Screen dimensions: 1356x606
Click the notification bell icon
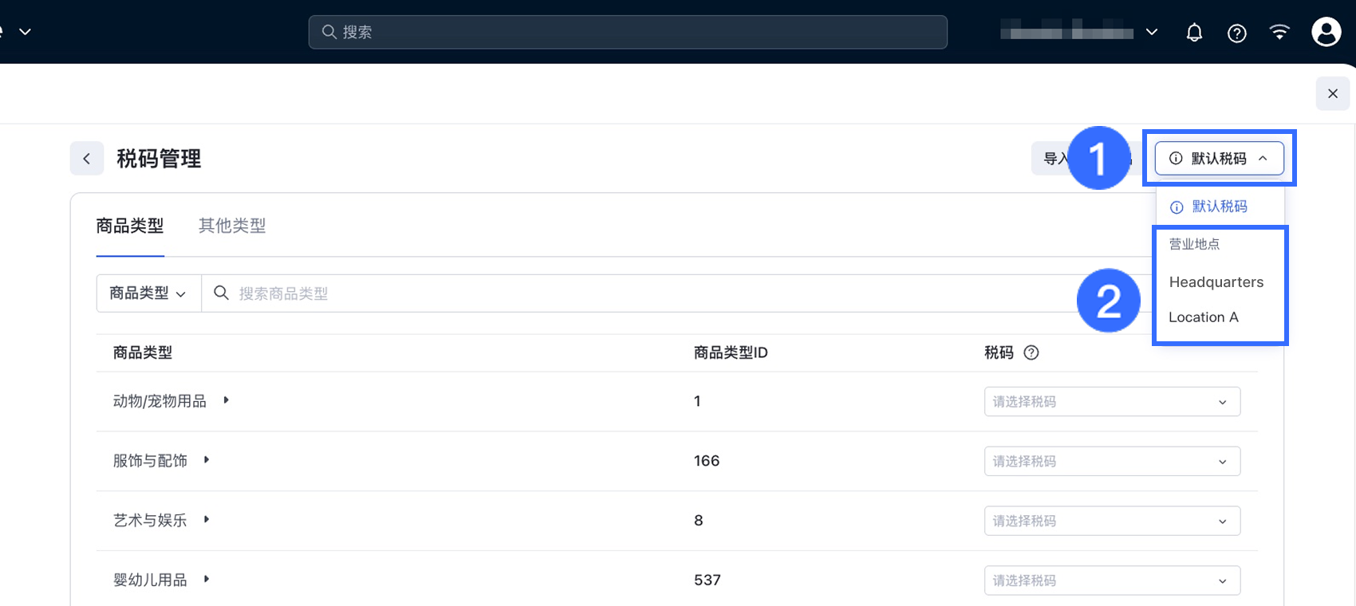pos(1194,33)
